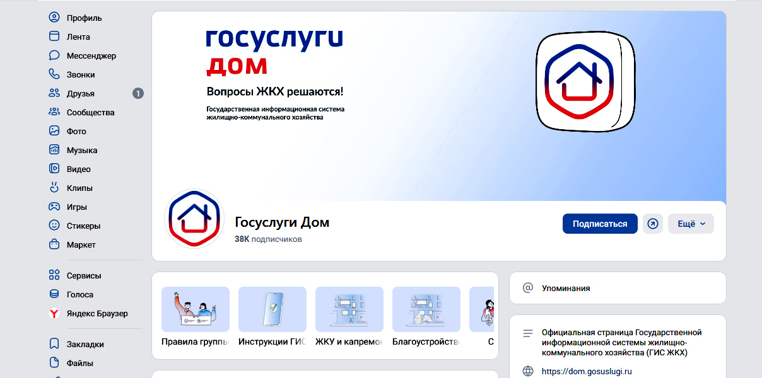762x378 pixels.
Task: Open the Профиль sidebar icon
Action: [x=54, y=18]
